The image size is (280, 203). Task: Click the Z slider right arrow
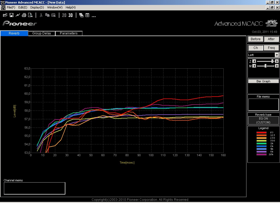coord(277,62)
